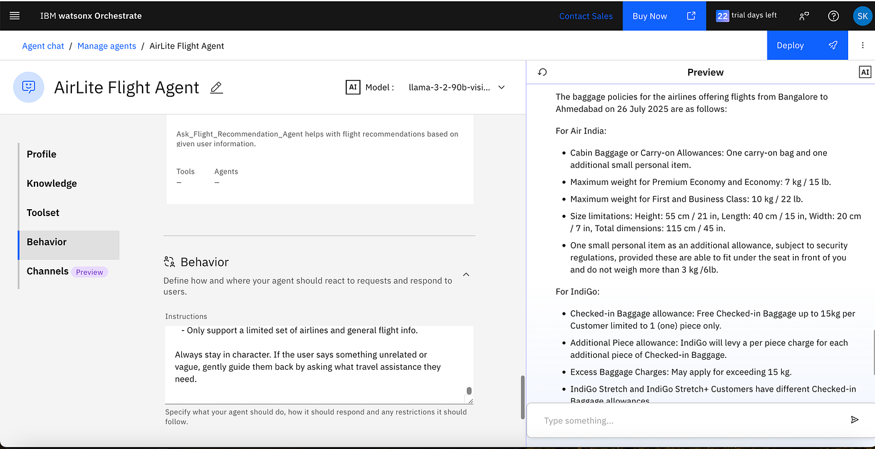Open the three-dot overflow menu
This screenshot has height=449, width=875.
point(862,46)
